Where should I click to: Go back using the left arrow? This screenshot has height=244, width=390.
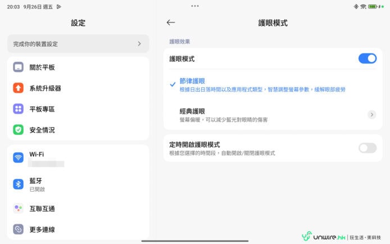(x=171, y=22)
